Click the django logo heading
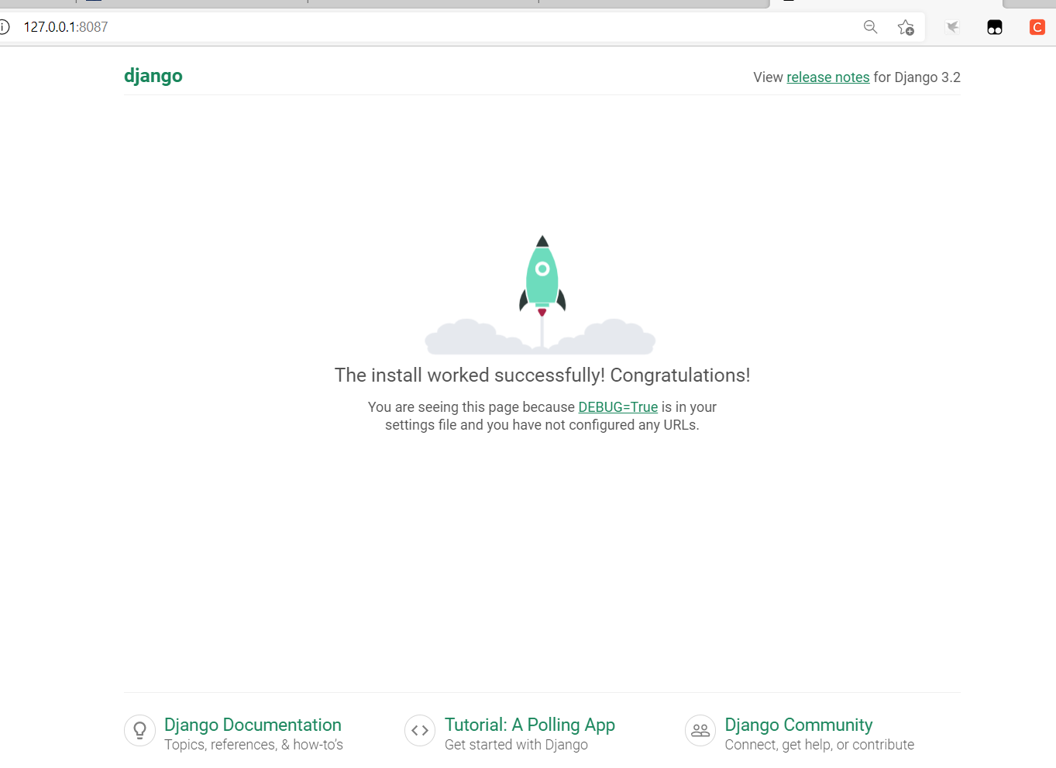The width and height of the screenshot is (1056, 768). (x=153, y=76)
